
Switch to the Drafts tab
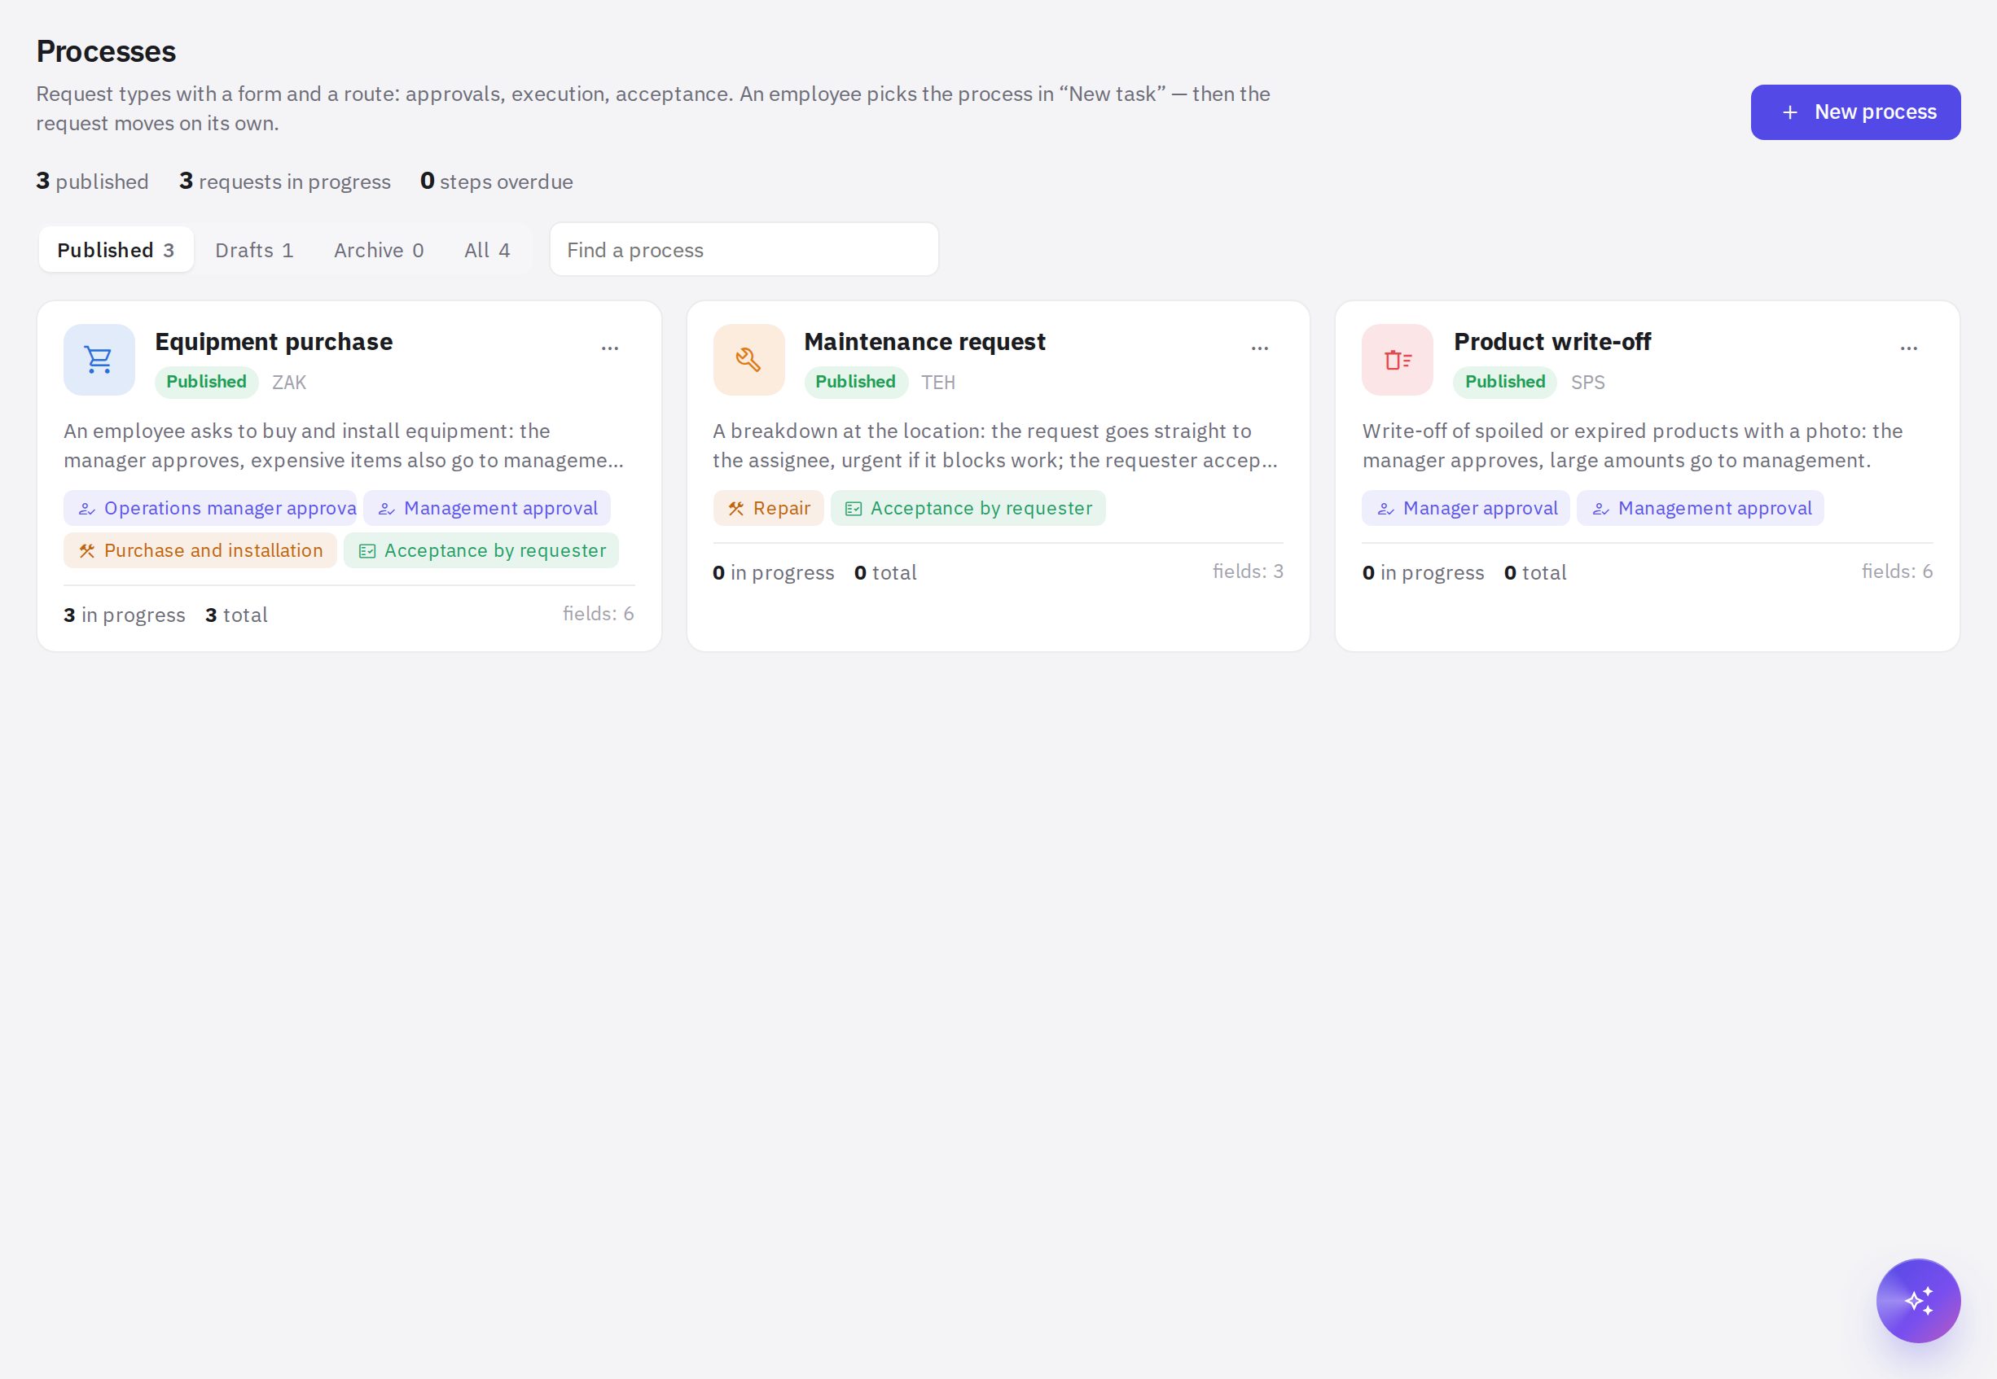tap(254, 251)
